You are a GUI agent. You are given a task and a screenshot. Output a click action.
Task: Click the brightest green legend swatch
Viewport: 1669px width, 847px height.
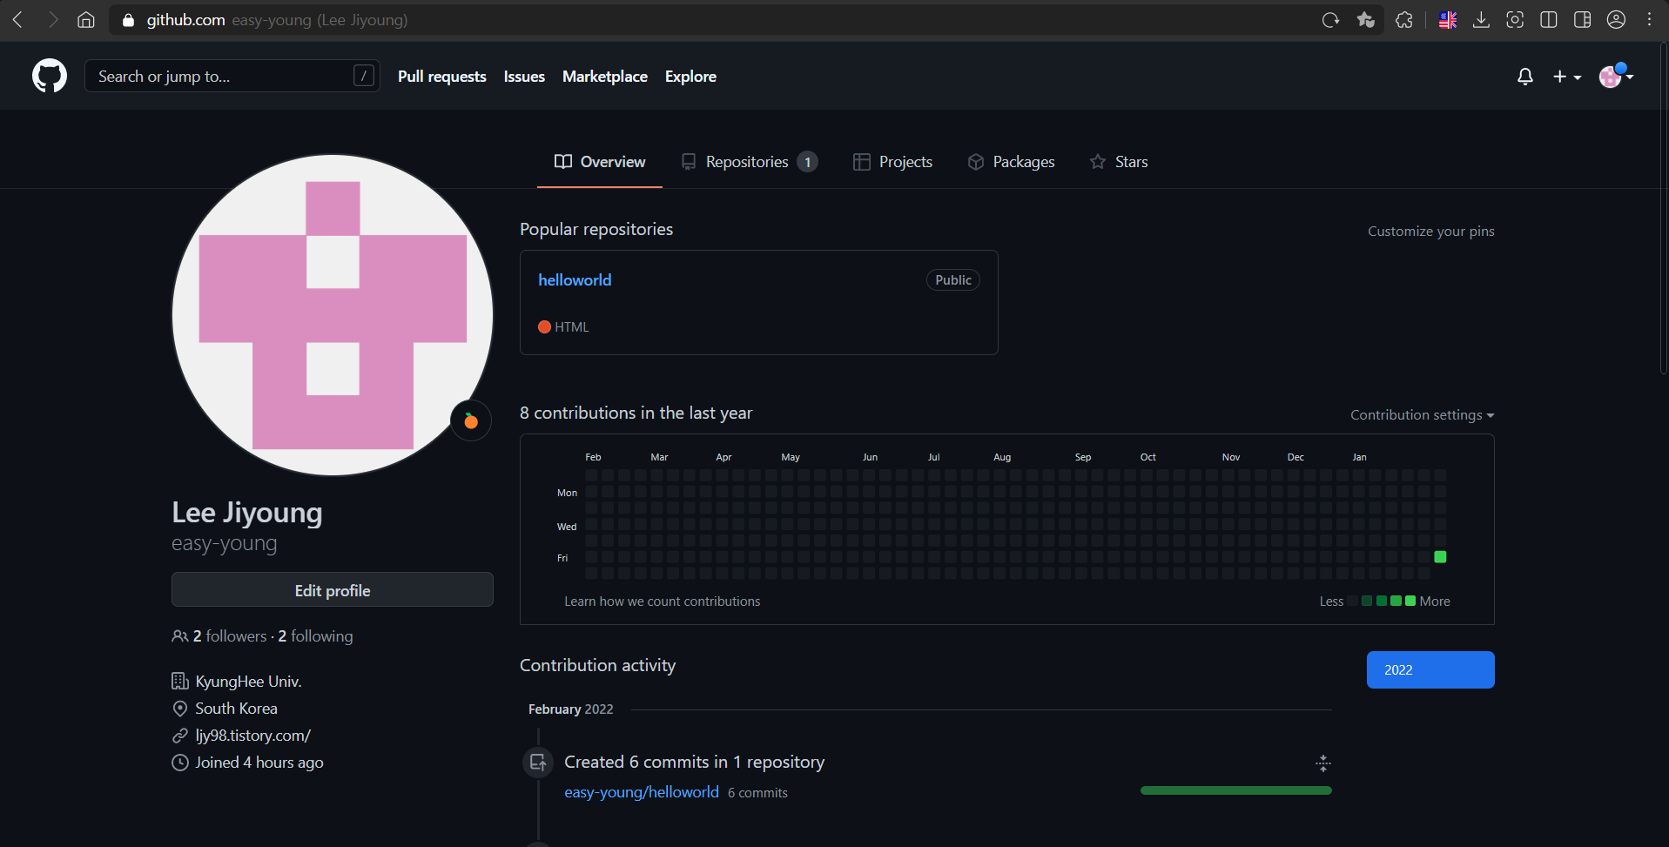(1410, 601)
